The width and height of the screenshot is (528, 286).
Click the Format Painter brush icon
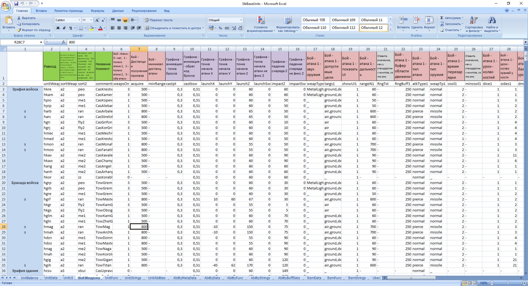click(19, 30)
